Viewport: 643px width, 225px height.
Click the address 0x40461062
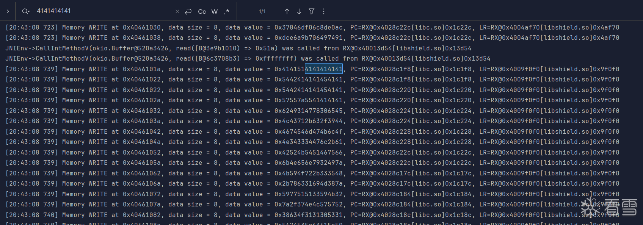tap(142, 173)
